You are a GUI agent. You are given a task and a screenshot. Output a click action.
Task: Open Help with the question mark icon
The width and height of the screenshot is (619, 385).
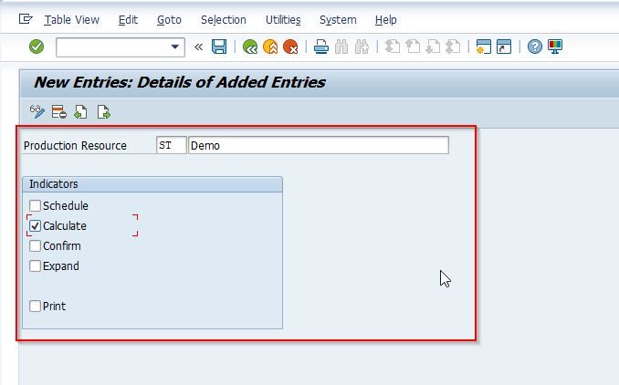(534, 47)
